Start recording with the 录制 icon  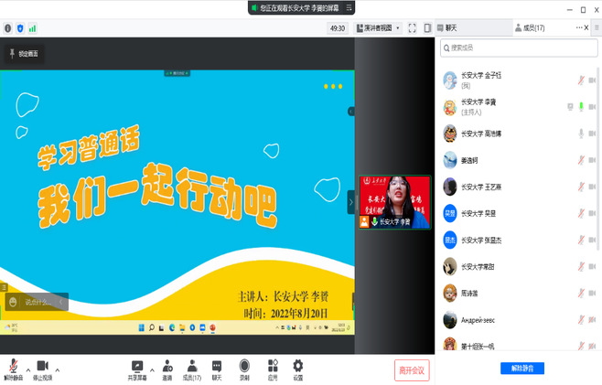[244, 369]
